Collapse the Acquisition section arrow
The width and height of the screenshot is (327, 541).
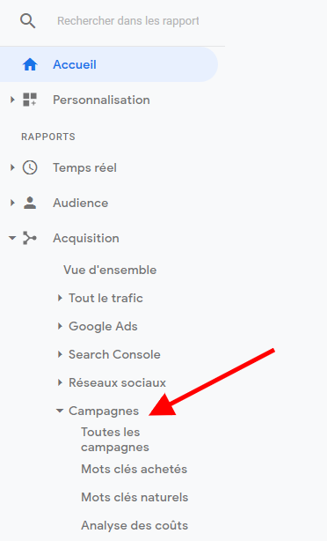click(x=12, y=238)
